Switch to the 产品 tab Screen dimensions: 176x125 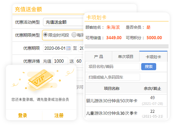click(98, 57)
